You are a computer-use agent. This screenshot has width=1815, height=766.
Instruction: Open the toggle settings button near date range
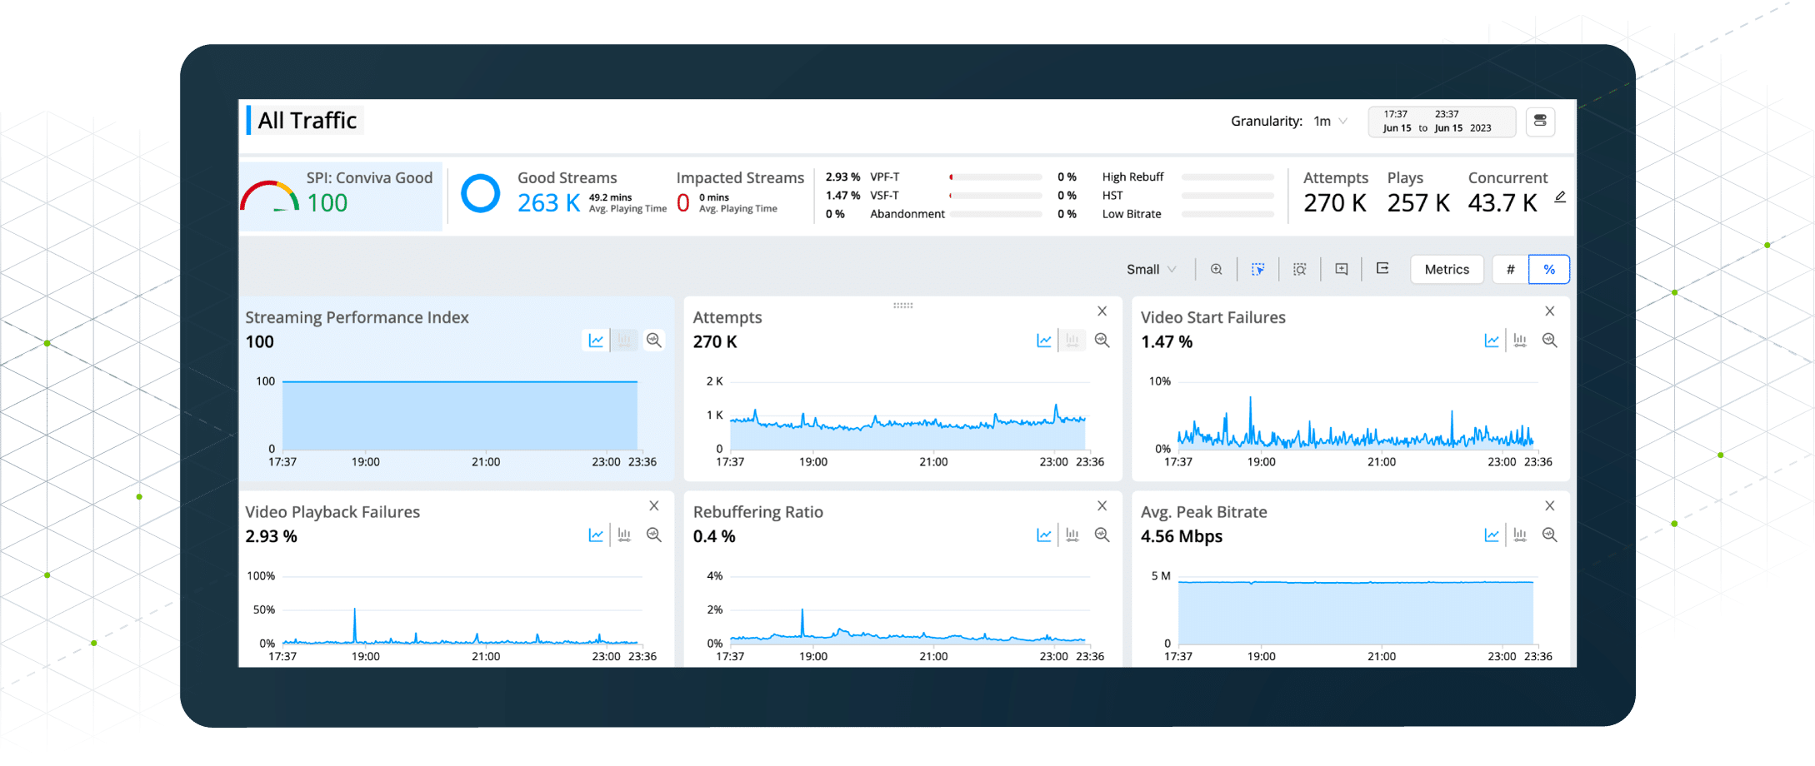[1540, 122]
